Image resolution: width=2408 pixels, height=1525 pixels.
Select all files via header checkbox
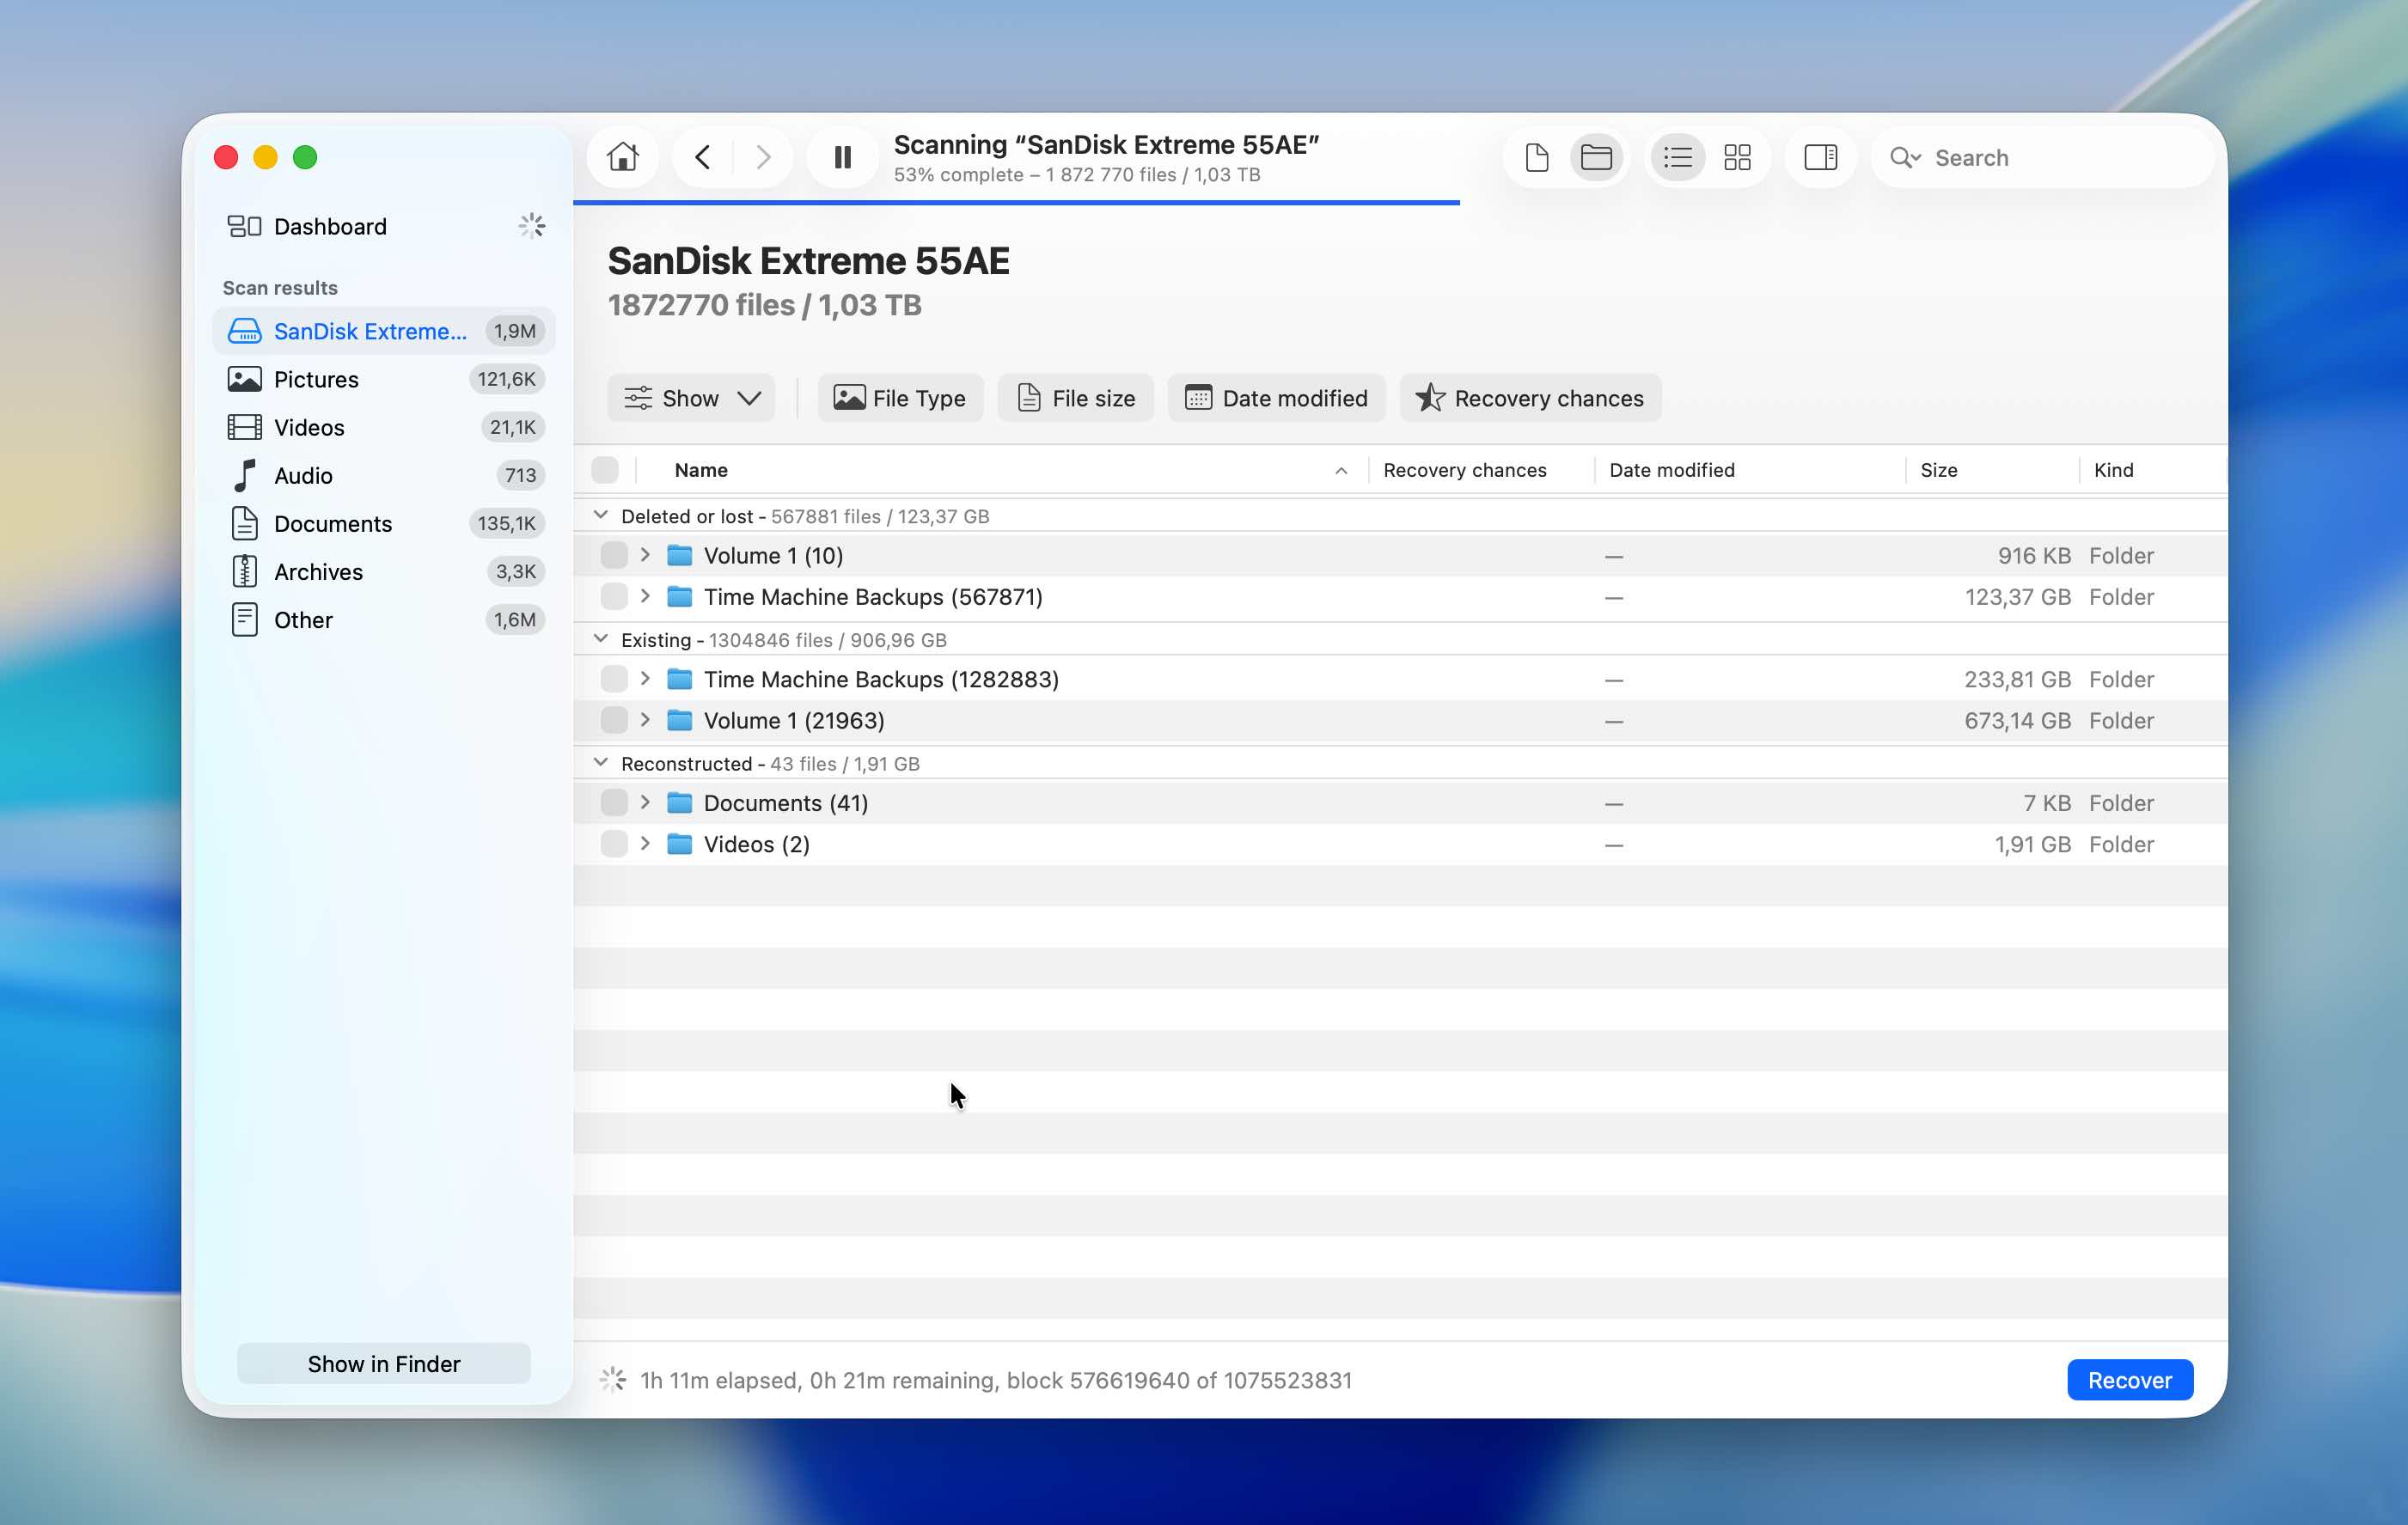607,469
